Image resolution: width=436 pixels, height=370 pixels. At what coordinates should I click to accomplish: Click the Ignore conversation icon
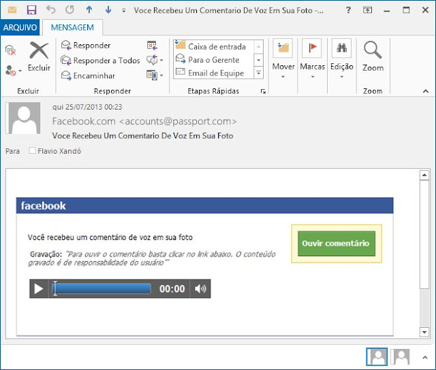click(x=11, y=50)
